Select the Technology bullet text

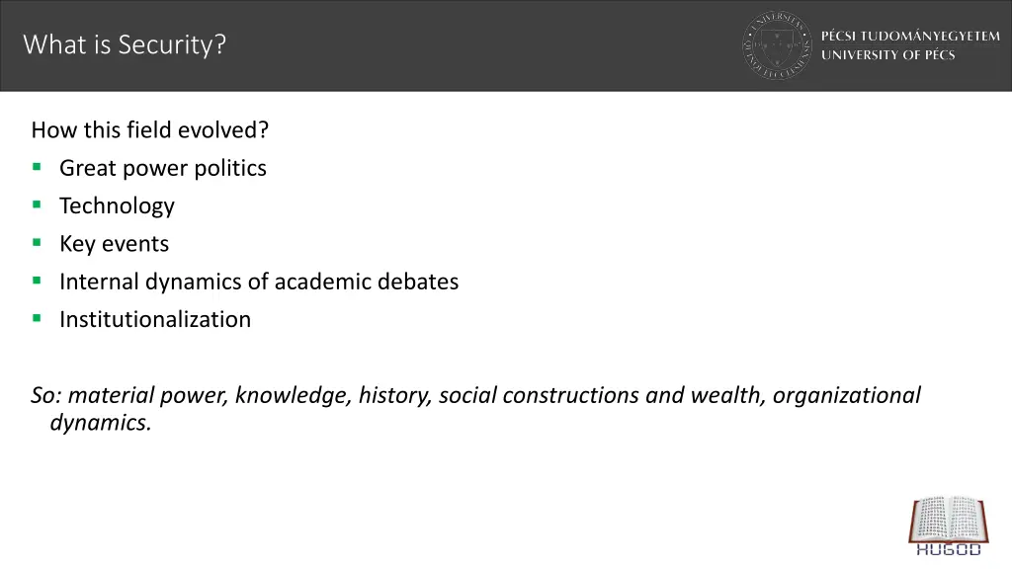pyautogui.click(x=117, y=206)
